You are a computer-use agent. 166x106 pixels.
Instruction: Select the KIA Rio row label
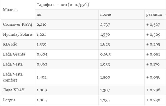pyautogui.click(x=10, y=44)
